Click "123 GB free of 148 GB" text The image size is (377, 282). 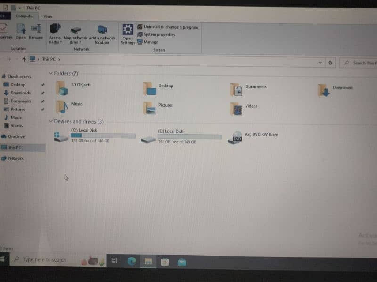coord(90,141)
